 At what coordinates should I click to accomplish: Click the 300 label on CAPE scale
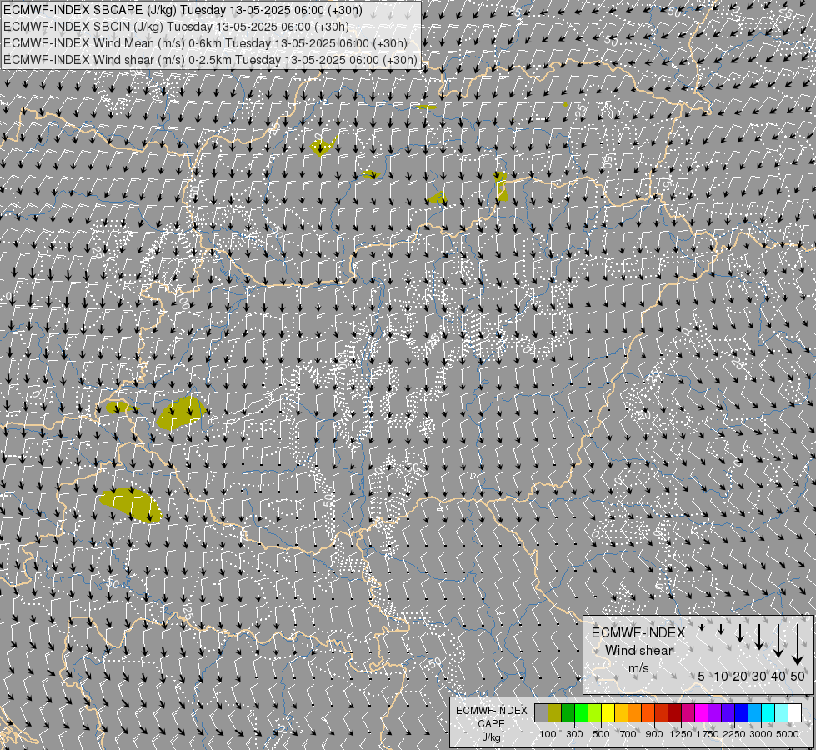574,734
